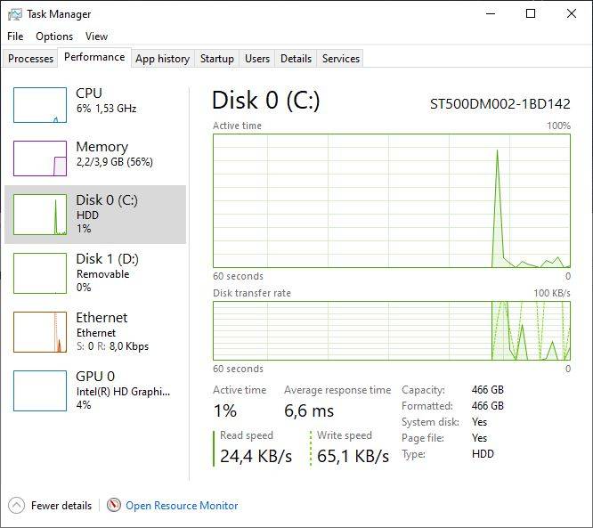Click the Resource Monitor gauge icon
593x528 pixels.
pos(114,505)
